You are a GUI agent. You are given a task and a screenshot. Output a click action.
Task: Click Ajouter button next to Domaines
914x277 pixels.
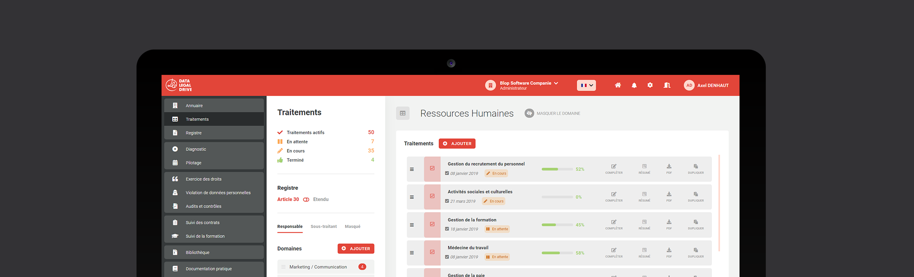click(x=356, y=249)
